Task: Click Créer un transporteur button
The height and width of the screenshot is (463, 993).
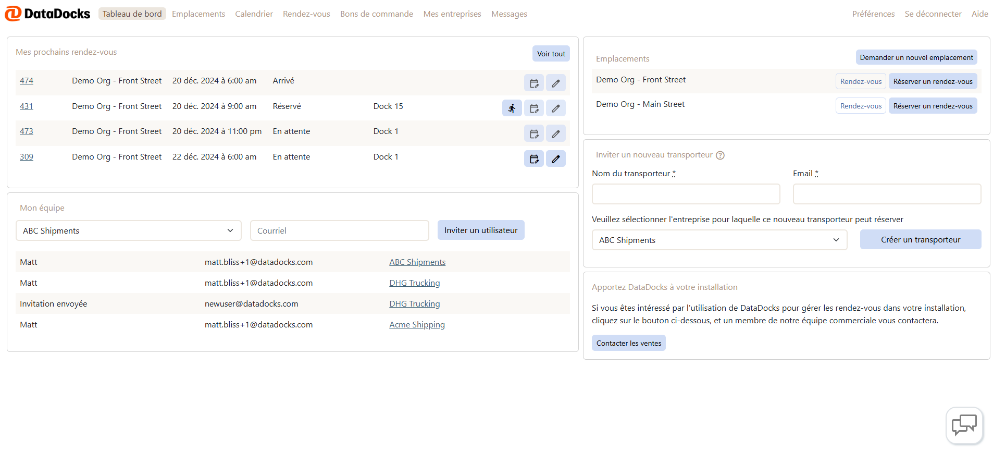Action: point(921,239)
